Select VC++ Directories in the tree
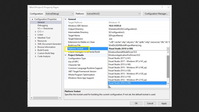Viewport: 199px width, 112px height. pos(45,29)
